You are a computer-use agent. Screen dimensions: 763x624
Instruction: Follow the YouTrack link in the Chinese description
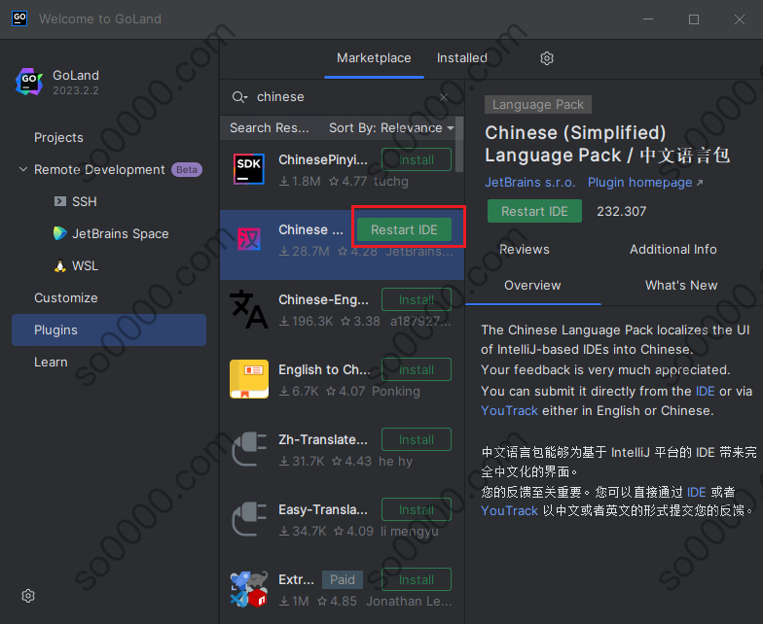[x=509, y=511]
